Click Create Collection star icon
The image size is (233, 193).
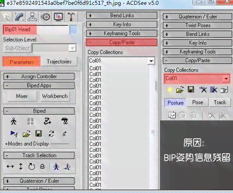(x=170, y=90)
